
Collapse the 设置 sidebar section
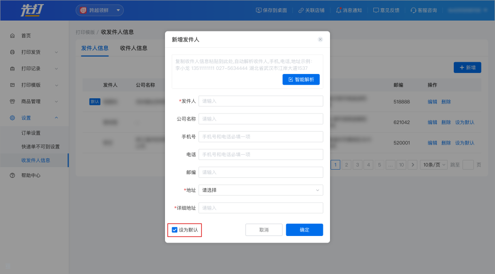tap(56, 118)
